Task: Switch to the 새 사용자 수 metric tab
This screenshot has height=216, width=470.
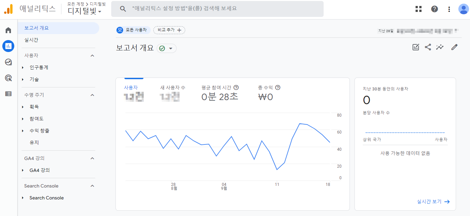Action: [x=173, y=87]
